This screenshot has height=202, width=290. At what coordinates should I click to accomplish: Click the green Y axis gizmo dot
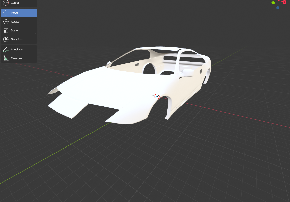(273, 3)
